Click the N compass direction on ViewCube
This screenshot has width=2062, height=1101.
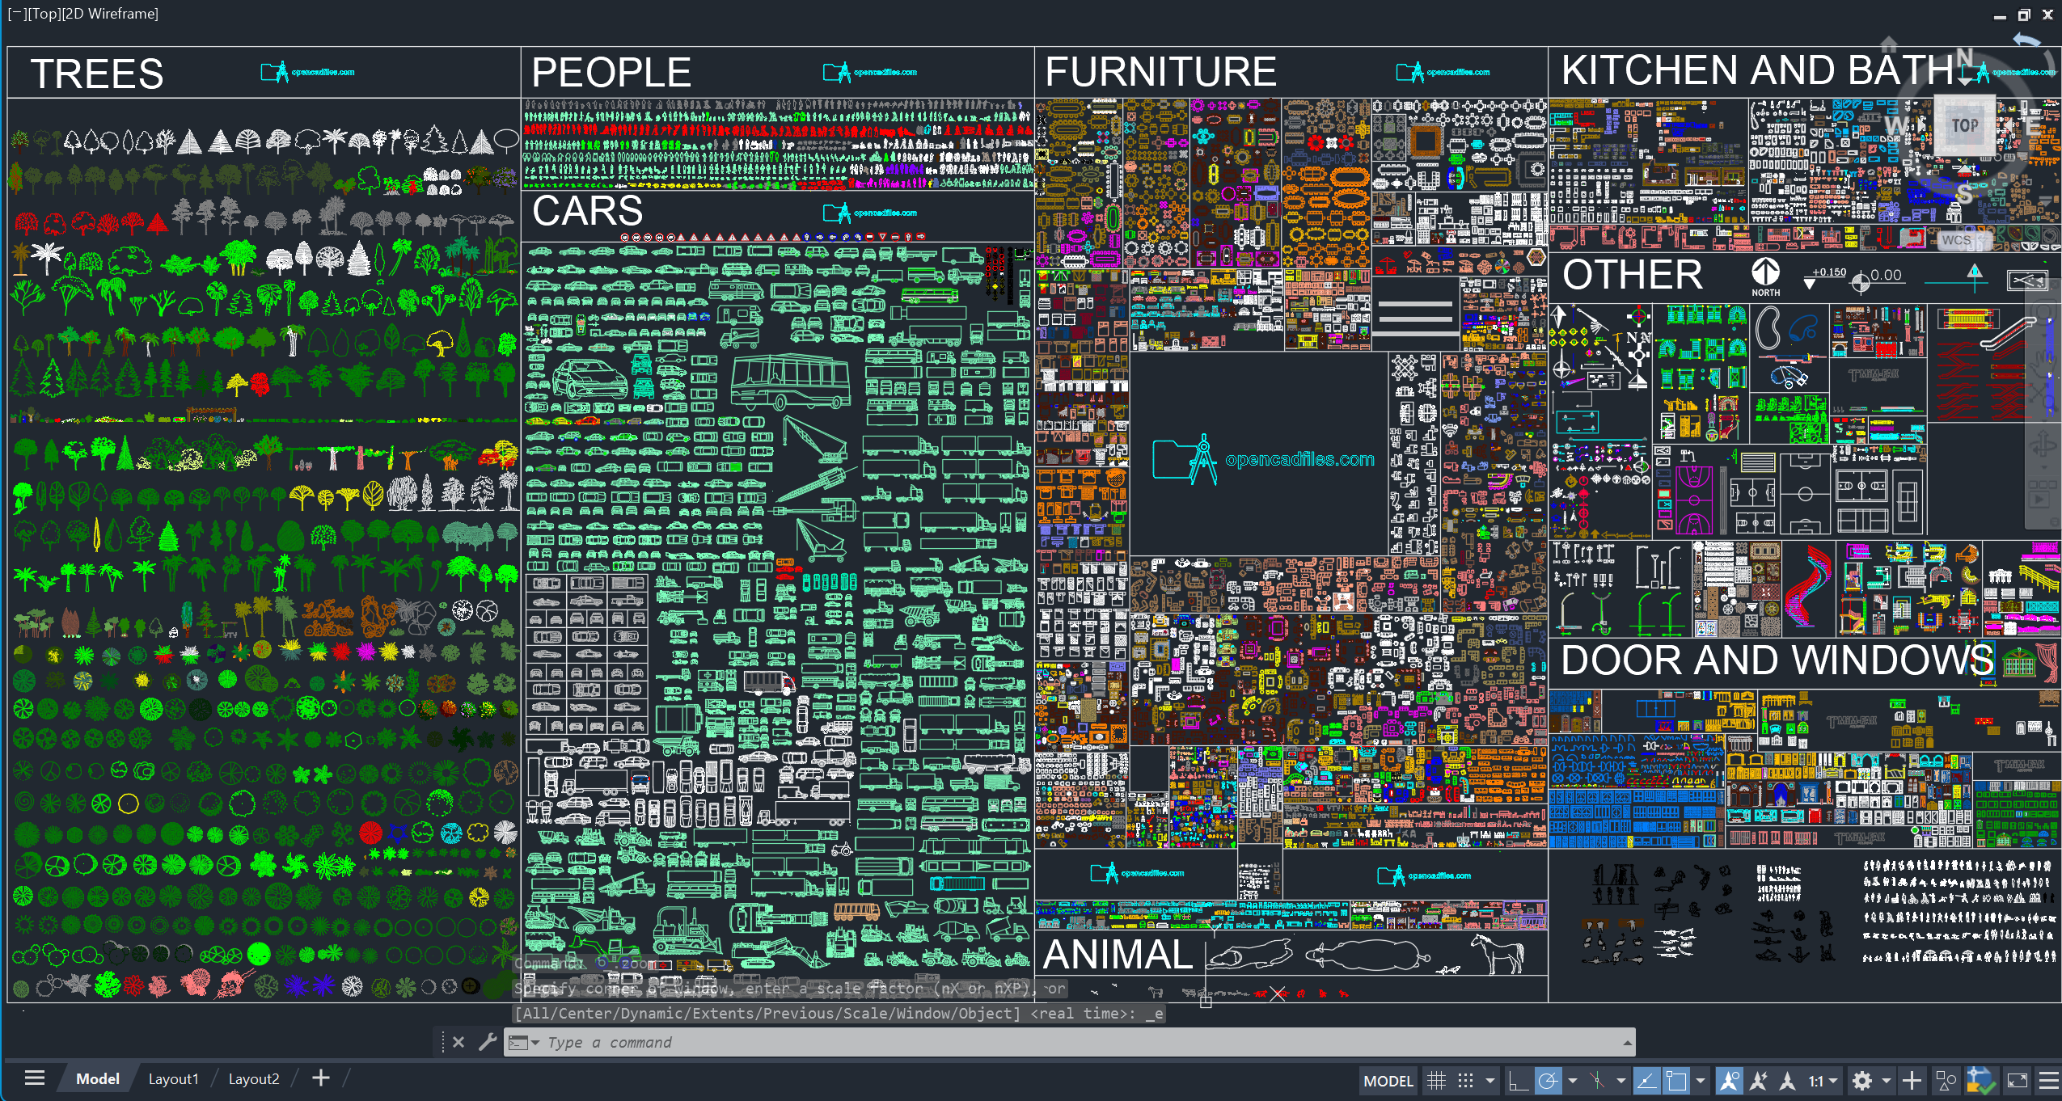click(x=1964, y=57)
